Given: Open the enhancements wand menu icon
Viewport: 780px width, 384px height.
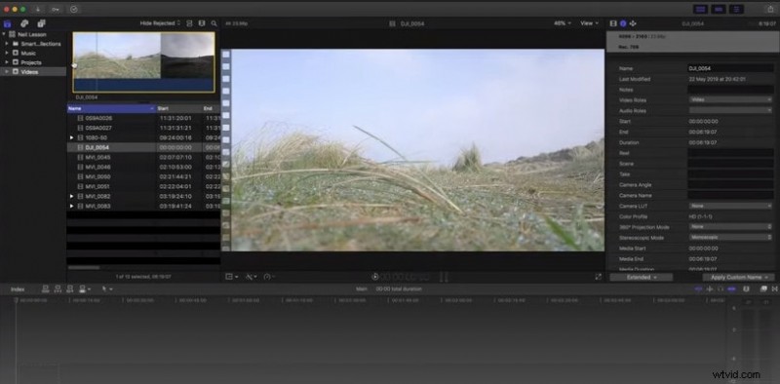Looking at the screenshot, I should 251,277.
